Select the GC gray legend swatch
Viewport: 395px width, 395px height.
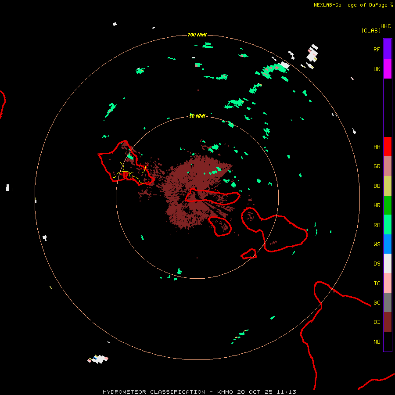(388, 302)
